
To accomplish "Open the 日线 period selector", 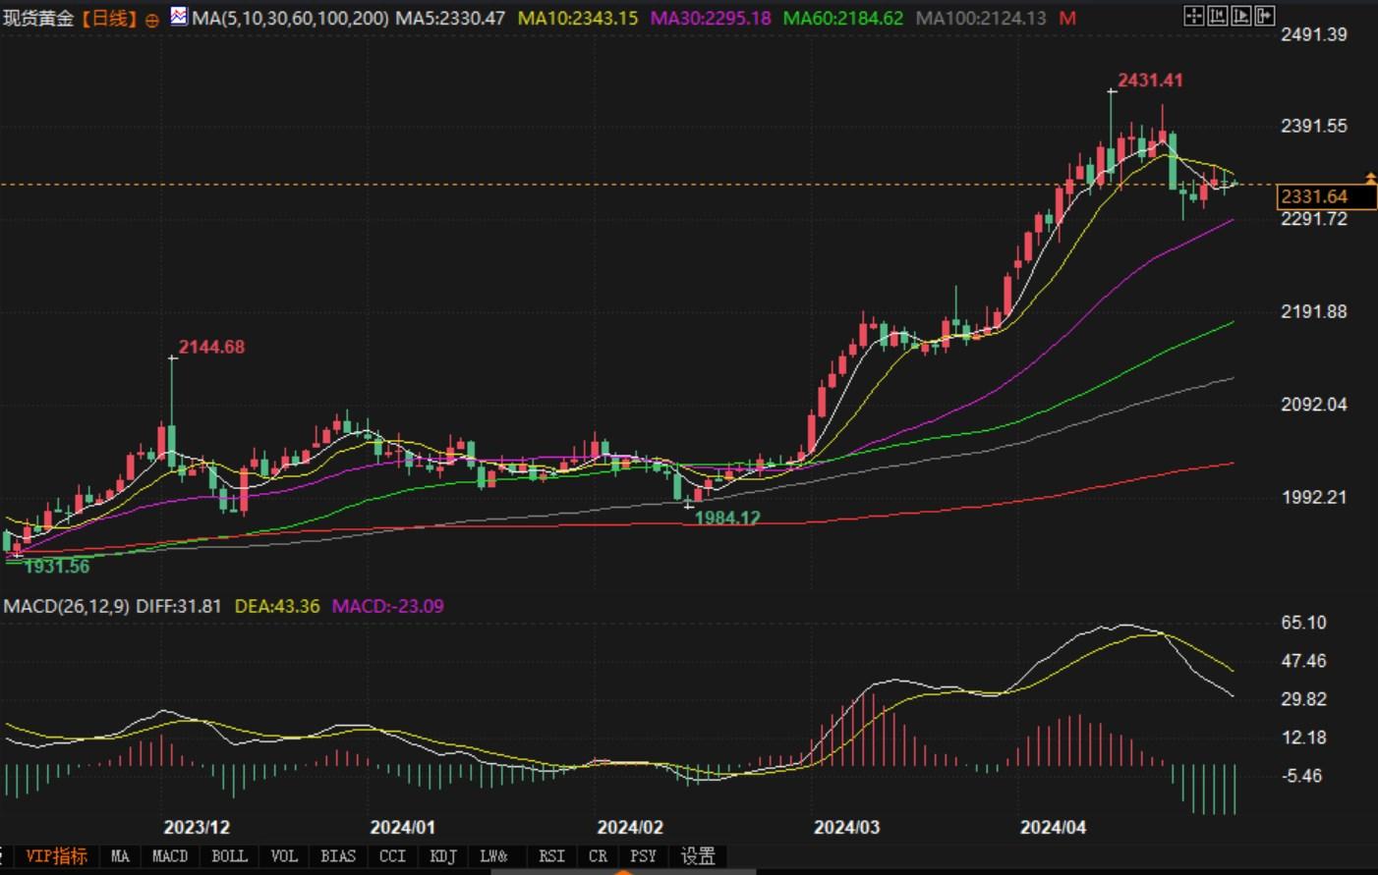I will pyautogui.click(x=109, y=19).
